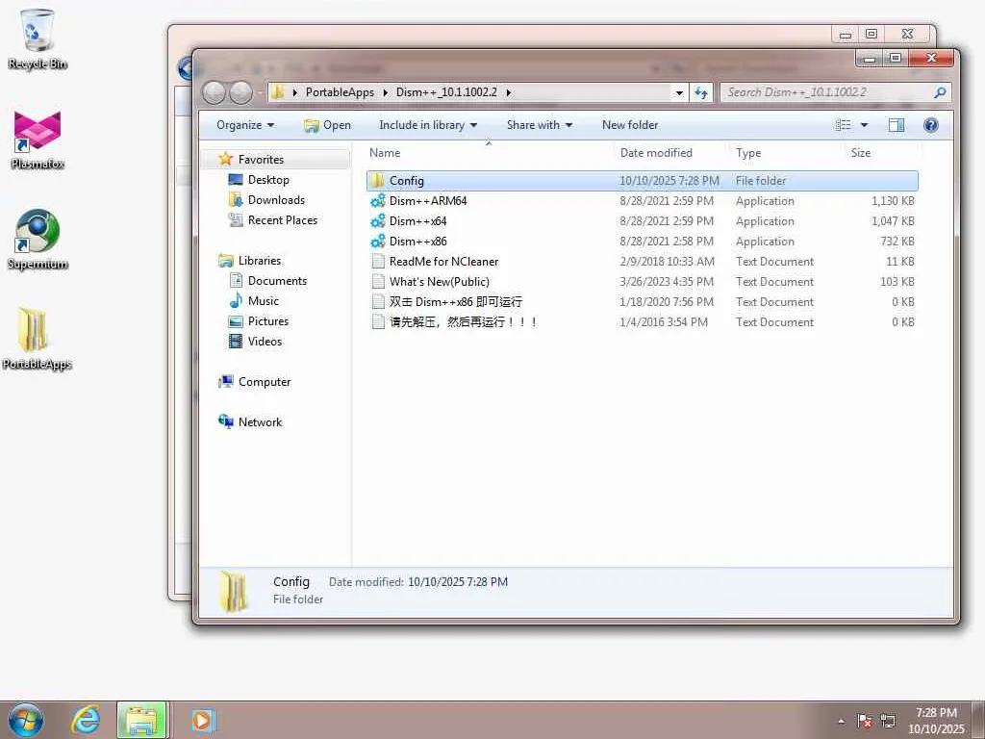Open the Action Center flag icon in the tray
This screenshot has width=985, height=739.
(x=865, y=721)
